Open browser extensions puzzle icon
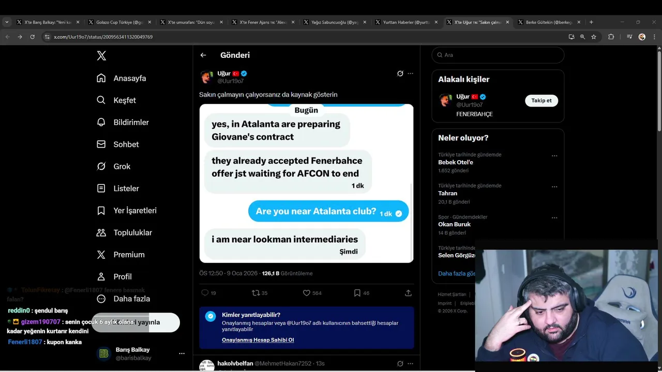The image size is (662, 372). point(611,37)
